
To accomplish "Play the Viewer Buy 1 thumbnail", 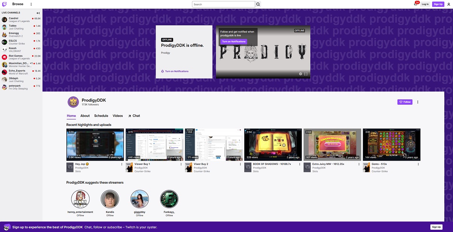I will coord(154,145).
